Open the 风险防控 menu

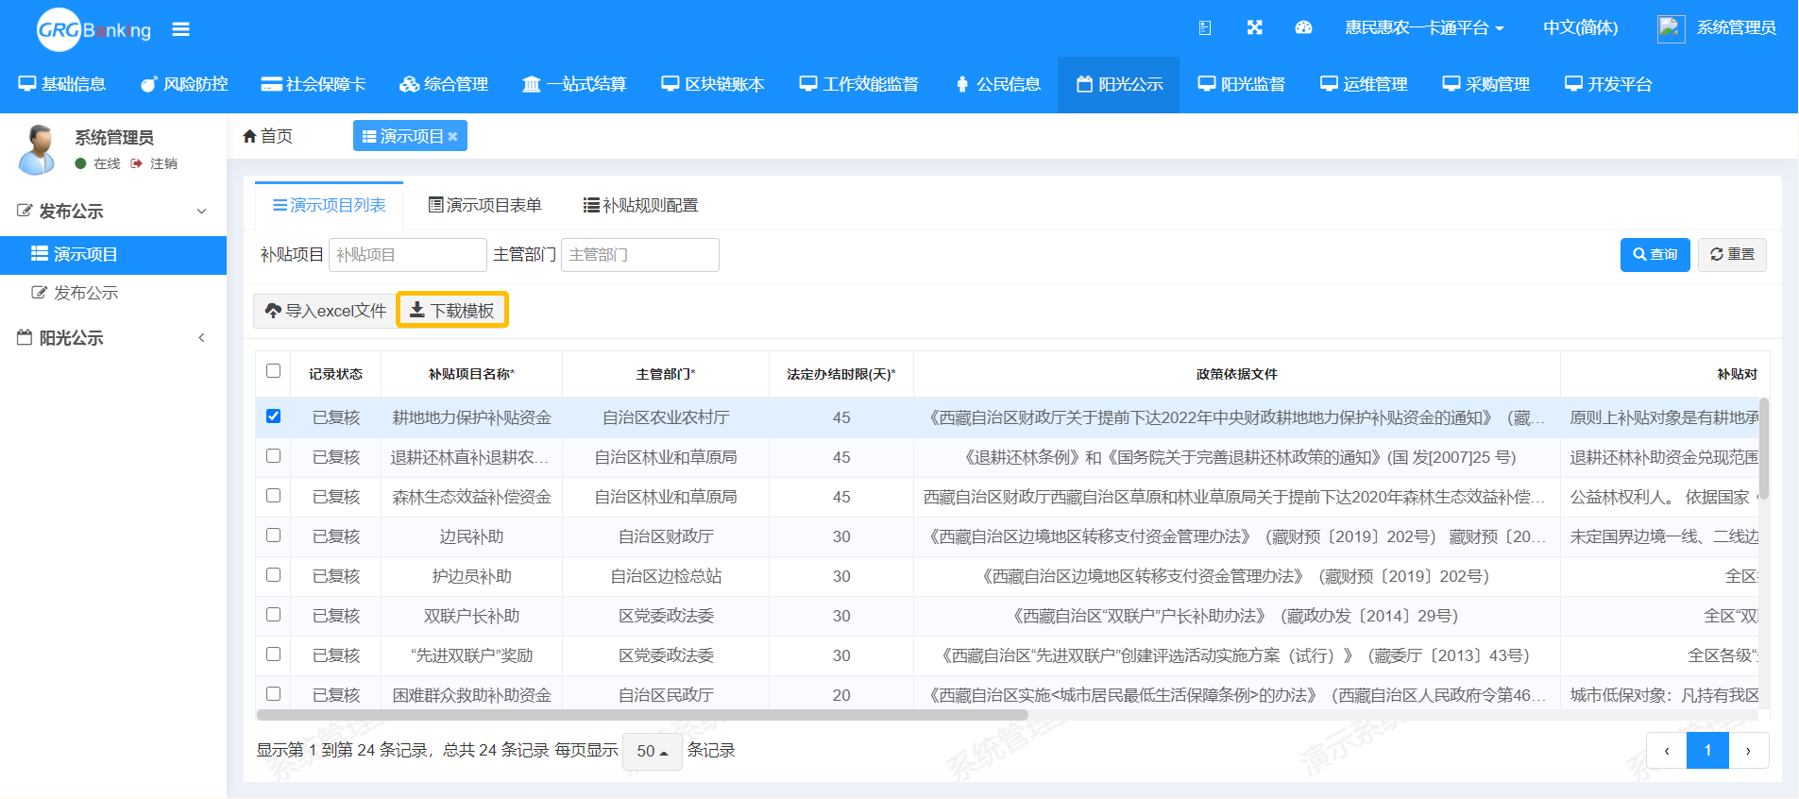184,84
